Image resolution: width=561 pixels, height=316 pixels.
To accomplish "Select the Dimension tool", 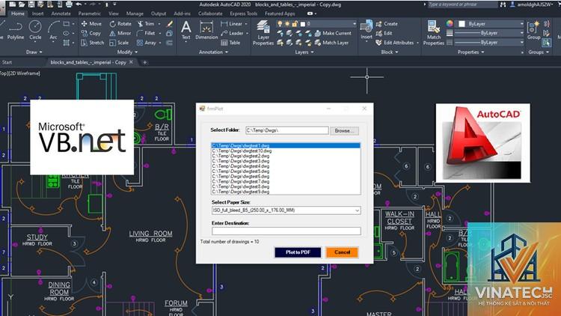I will pos(206,30).
